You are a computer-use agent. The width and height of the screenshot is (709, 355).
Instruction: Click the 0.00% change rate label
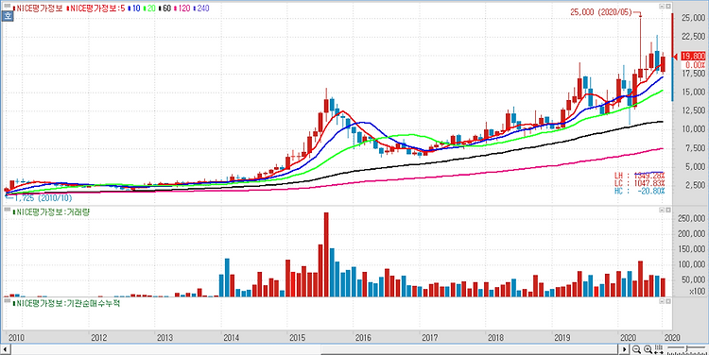pos(697,65)
